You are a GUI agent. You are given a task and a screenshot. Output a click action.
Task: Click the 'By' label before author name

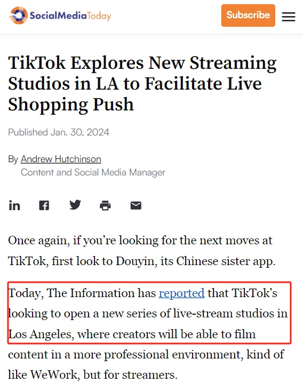click(x=13, y=159)
